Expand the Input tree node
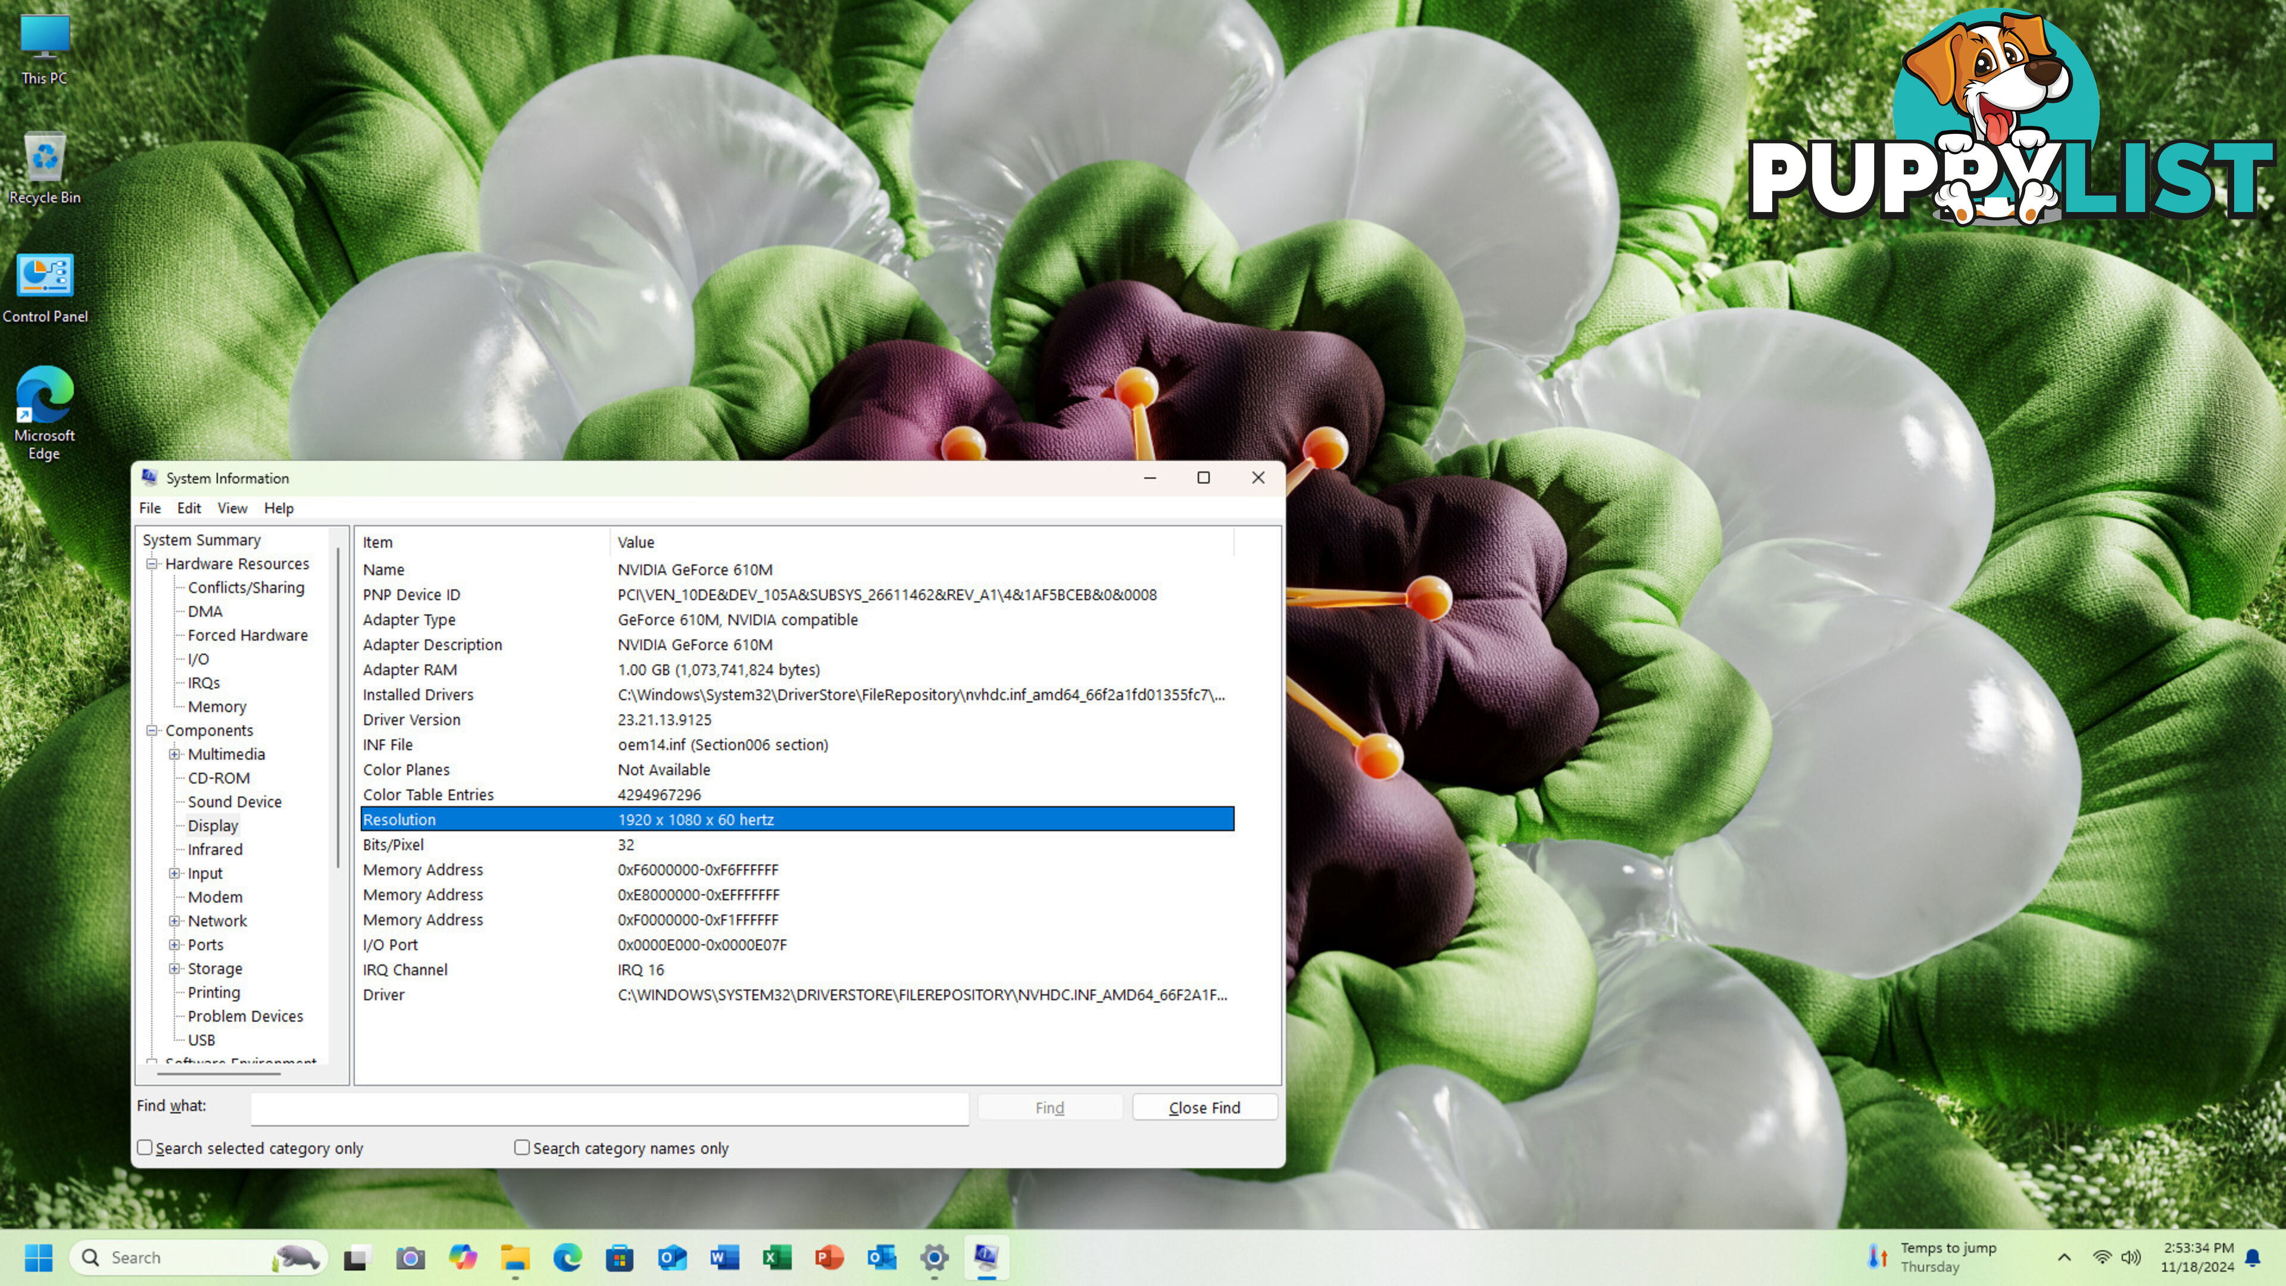Screen dimensions: 2286x1286 point(175,873)
